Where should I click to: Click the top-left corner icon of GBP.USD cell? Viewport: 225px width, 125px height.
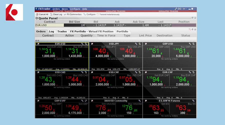pos(146,44)
